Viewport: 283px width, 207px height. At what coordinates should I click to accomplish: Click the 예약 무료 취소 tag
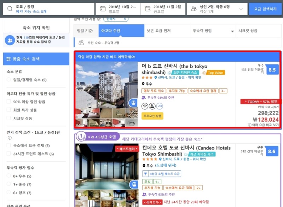coord(154,91)
